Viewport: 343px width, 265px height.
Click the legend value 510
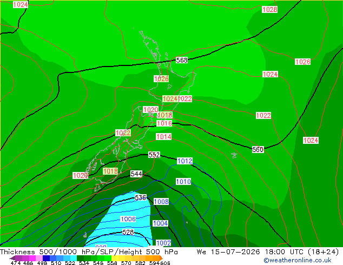[x=56, y=263]
